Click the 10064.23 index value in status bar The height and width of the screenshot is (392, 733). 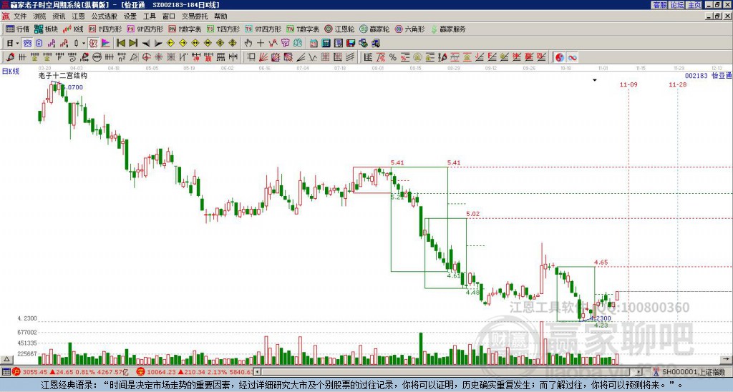click(x=160, y=372)
